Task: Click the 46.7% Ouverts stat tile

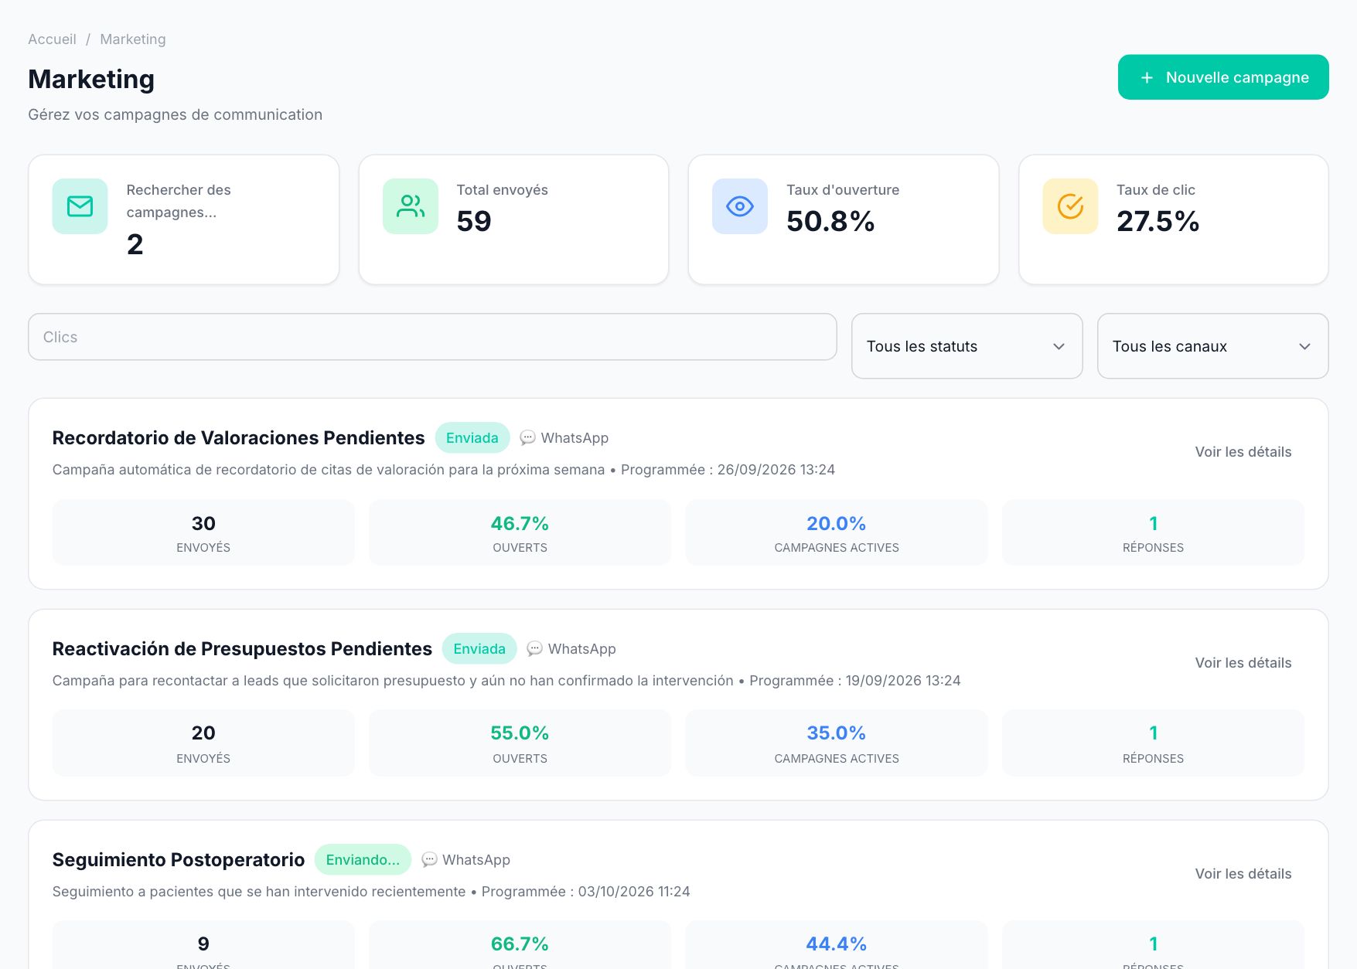Action: point(520,532)
